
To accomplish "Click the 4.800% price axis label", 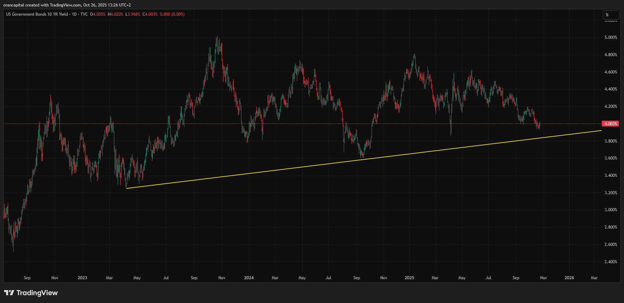I will click(x=611, y=55).
